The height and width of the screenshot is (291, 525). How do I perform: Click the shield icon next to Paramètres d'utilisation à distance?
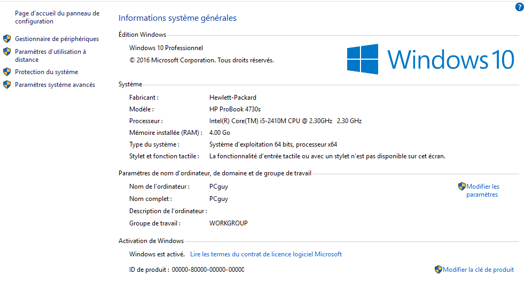pyautogui.click(x=7, y=52)
